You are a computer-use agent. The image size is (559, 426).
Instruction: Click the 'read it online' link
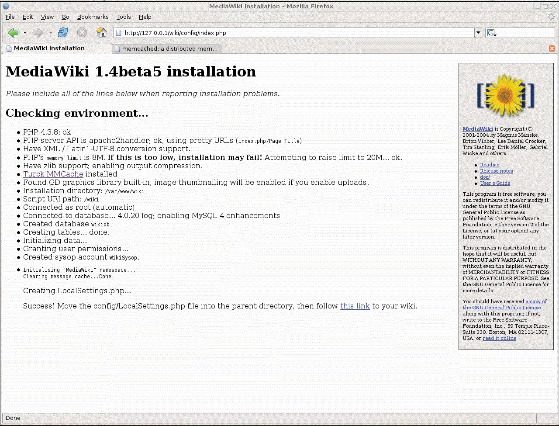[500, 338]
